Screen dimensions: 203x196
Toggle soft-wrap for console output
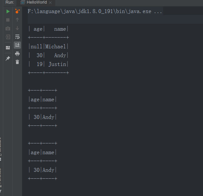tap(17, 37)
